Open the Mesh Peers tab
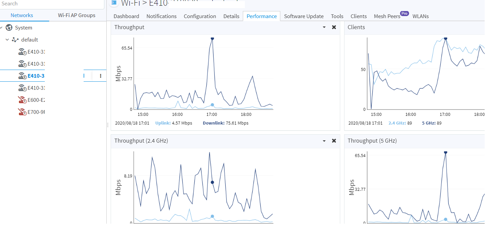This screenshot has width=488, height=226. click(x=387, y=16)
